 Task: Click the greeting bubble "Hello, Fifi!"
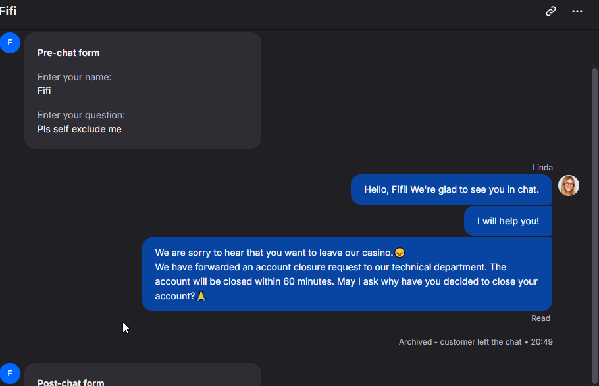tap(451, 189)
